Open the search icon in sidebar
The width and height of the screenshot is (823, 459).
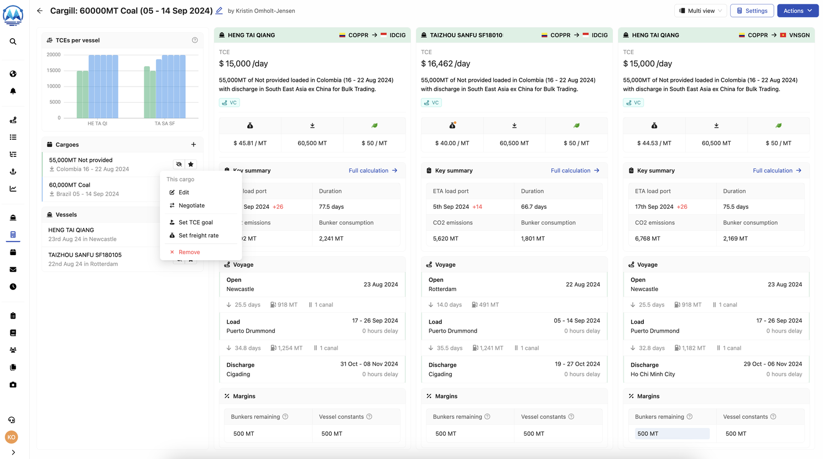coord(13,41)
